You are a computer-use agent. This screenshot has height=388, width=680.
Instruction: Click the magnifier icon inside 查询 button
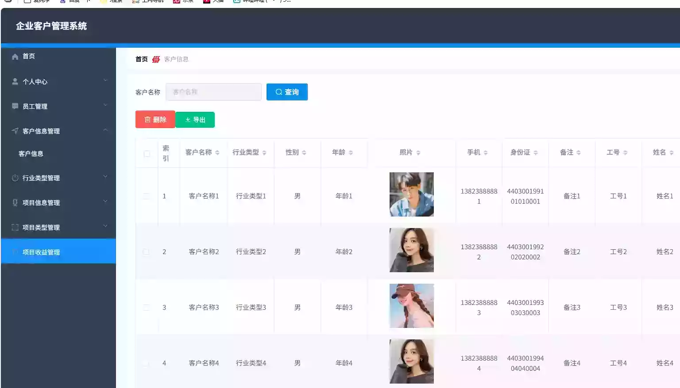click(x=278, y=92)
